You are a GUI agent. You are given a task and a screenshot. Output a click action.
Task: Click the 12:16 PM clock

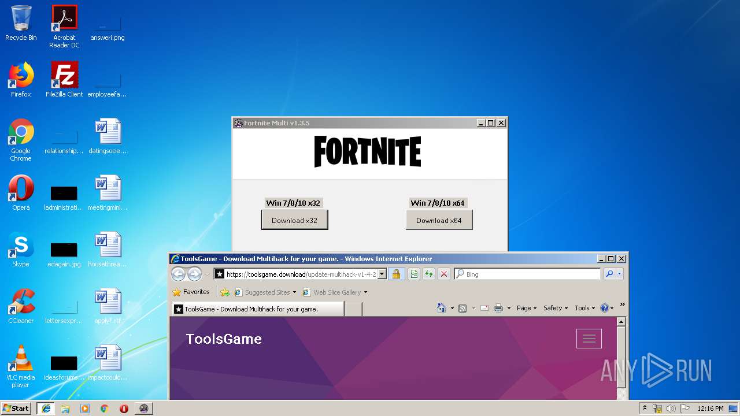click(711, 408)
